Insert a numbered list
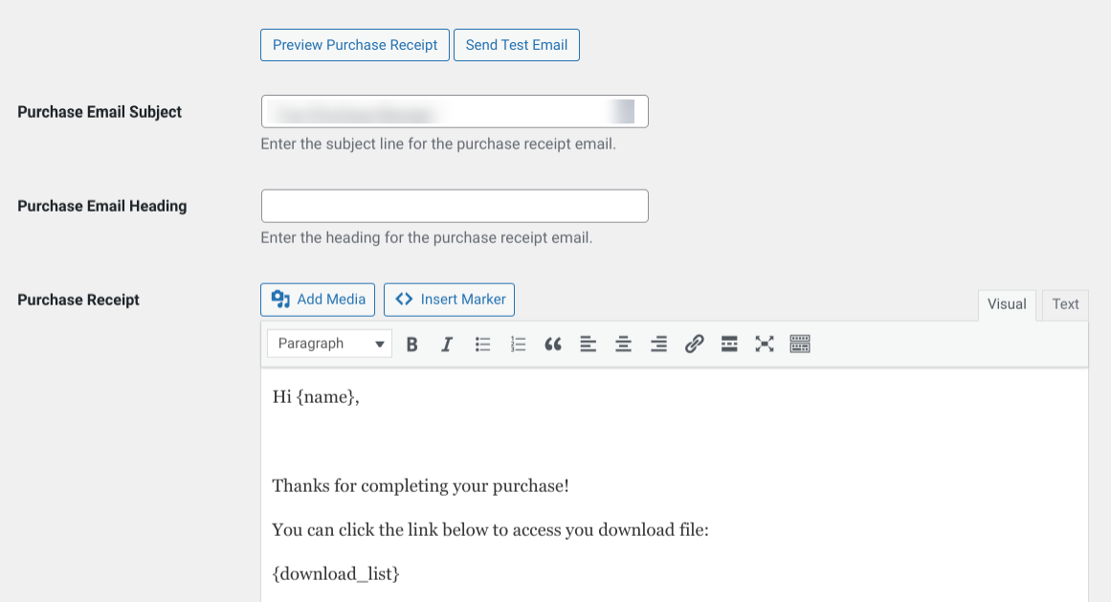The height and width of the screenshot is (602, 1111). pos(518,344)
